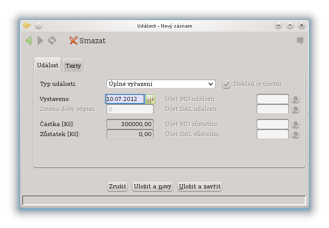The height and width of the screenshot is (228, 329).
Task: Select the Událost tab
Action: pyautogui.click(x=48, y=65)
